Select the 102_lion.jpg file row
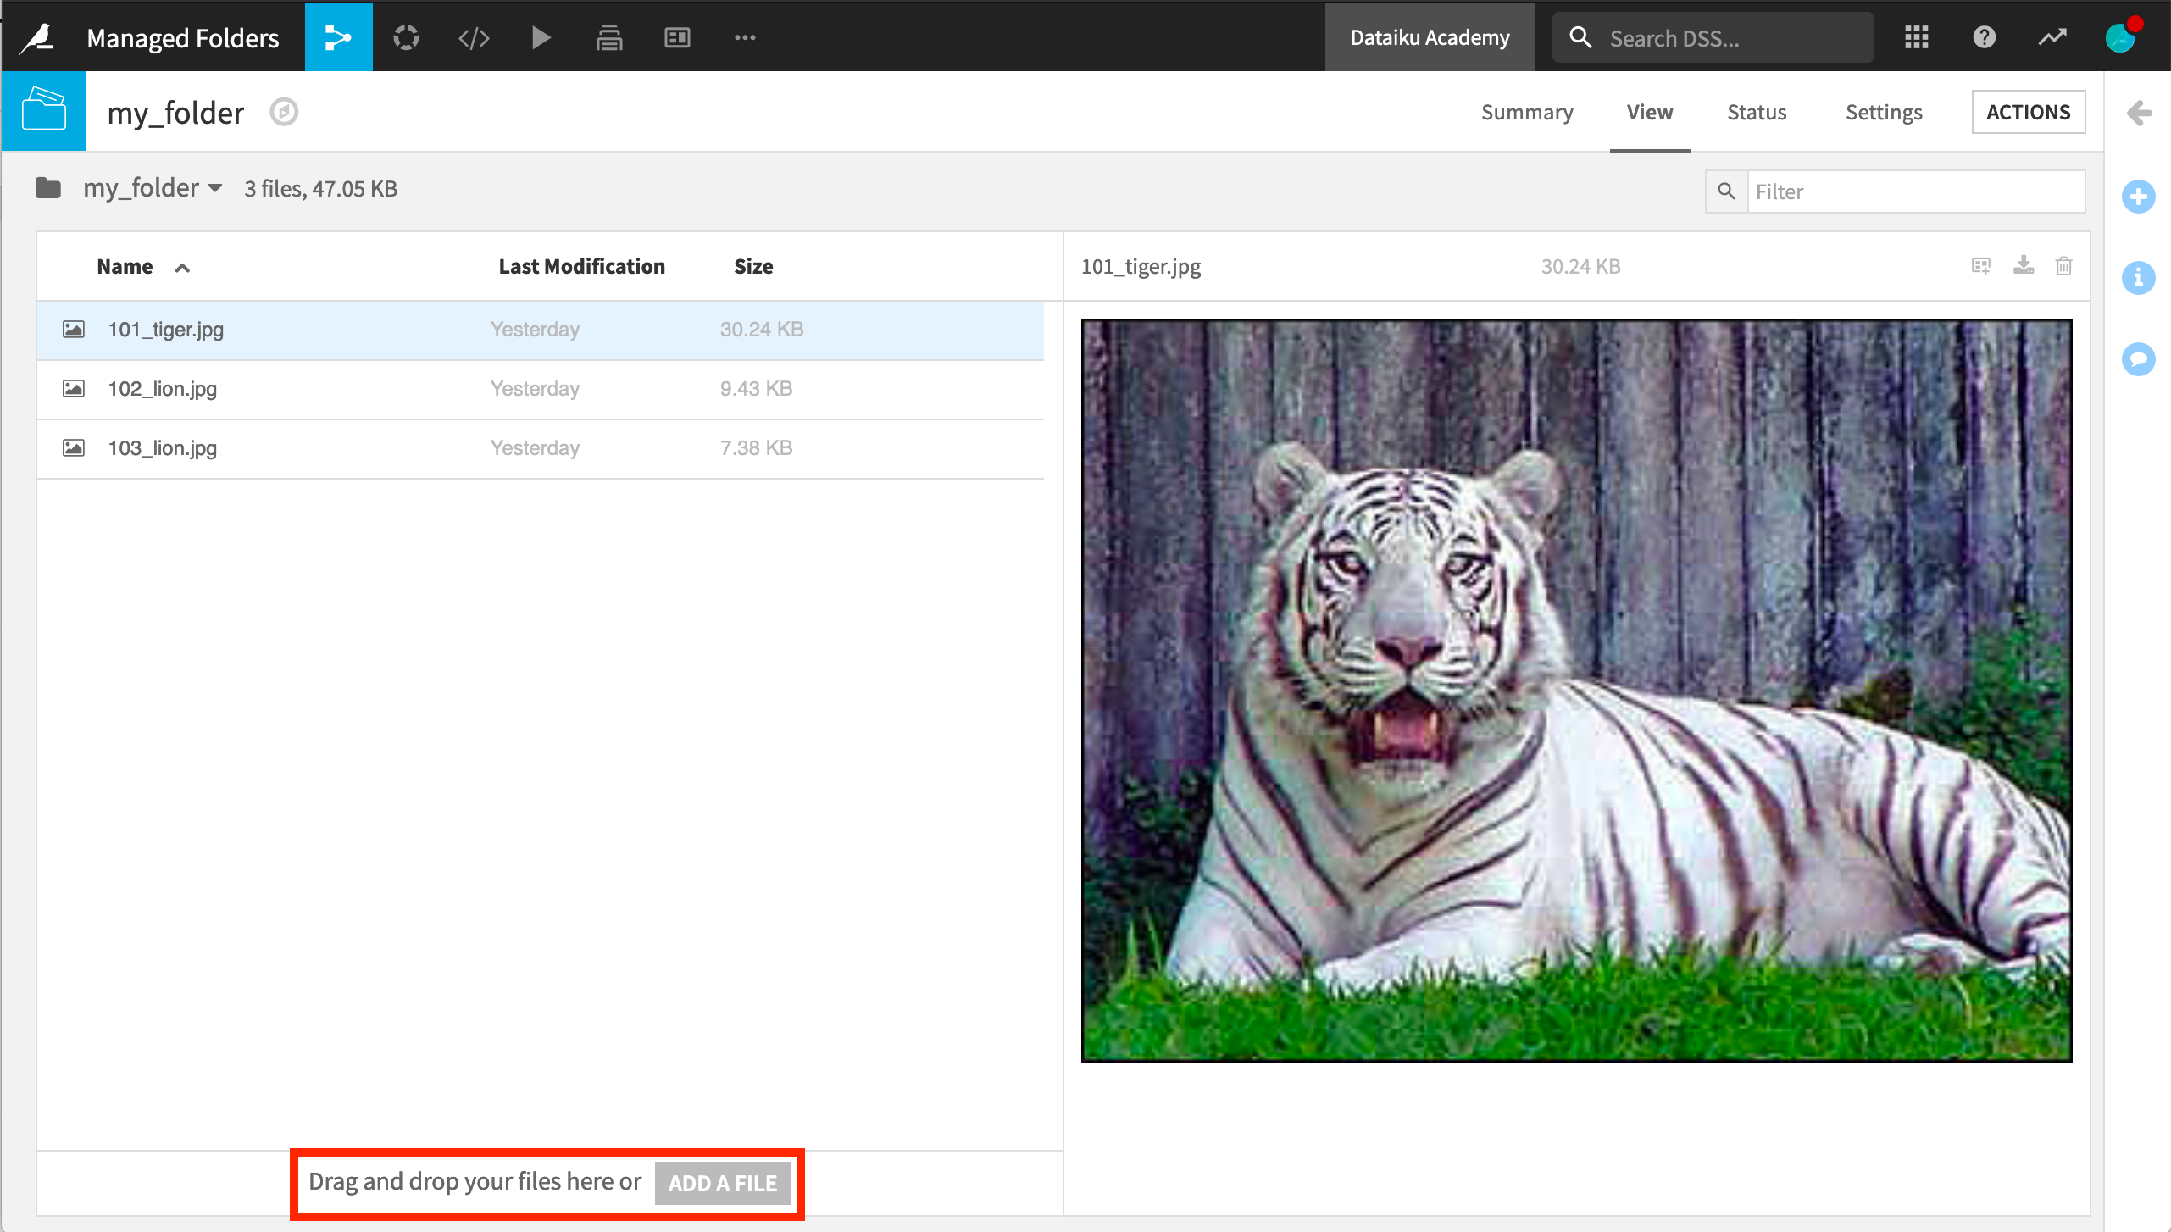Image resolution: width=2171 pixels, height=1232 pixels. (x=339, y=388)
